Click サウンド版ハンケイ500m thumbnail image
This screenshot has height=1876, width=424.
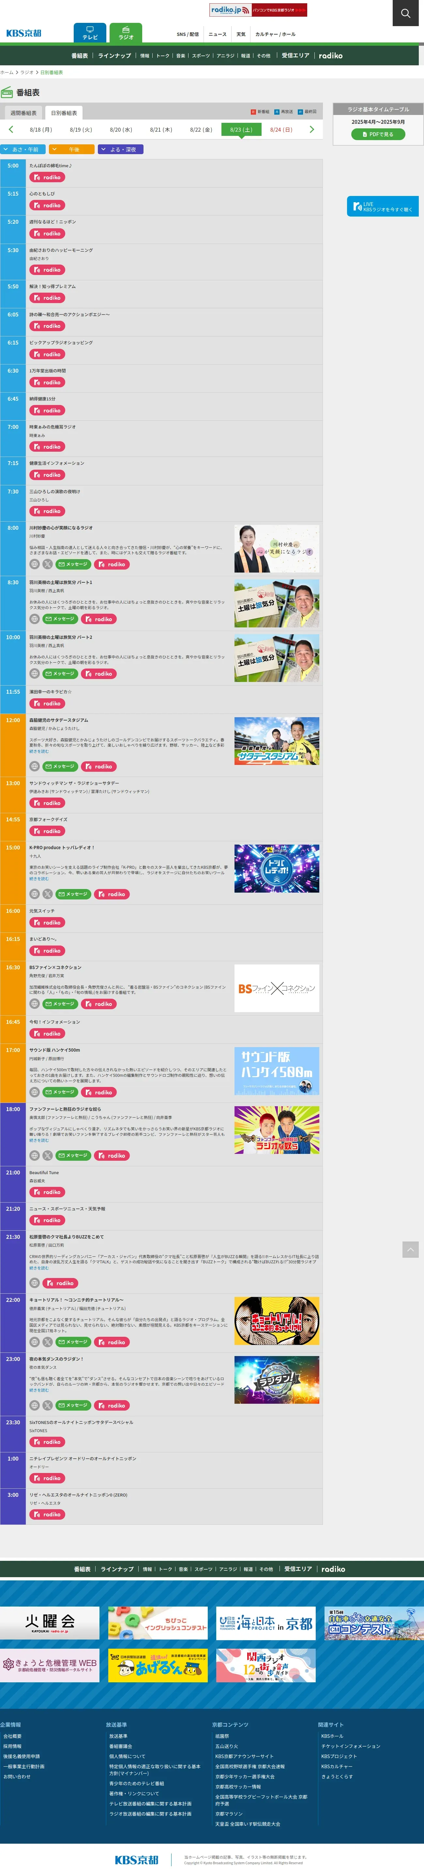point(276,1071)
